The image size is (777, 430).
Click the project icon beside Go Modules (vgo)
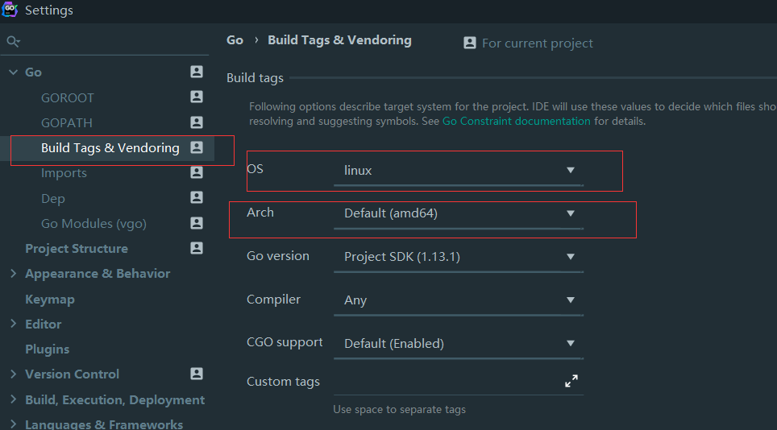[x=197, y=223]
